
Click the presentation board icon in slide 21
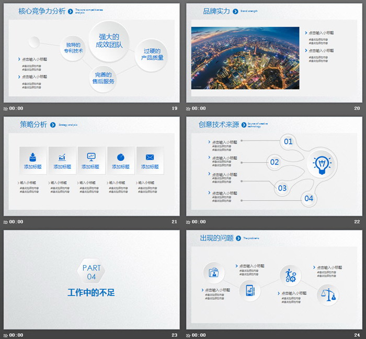(x=91, y=157)
